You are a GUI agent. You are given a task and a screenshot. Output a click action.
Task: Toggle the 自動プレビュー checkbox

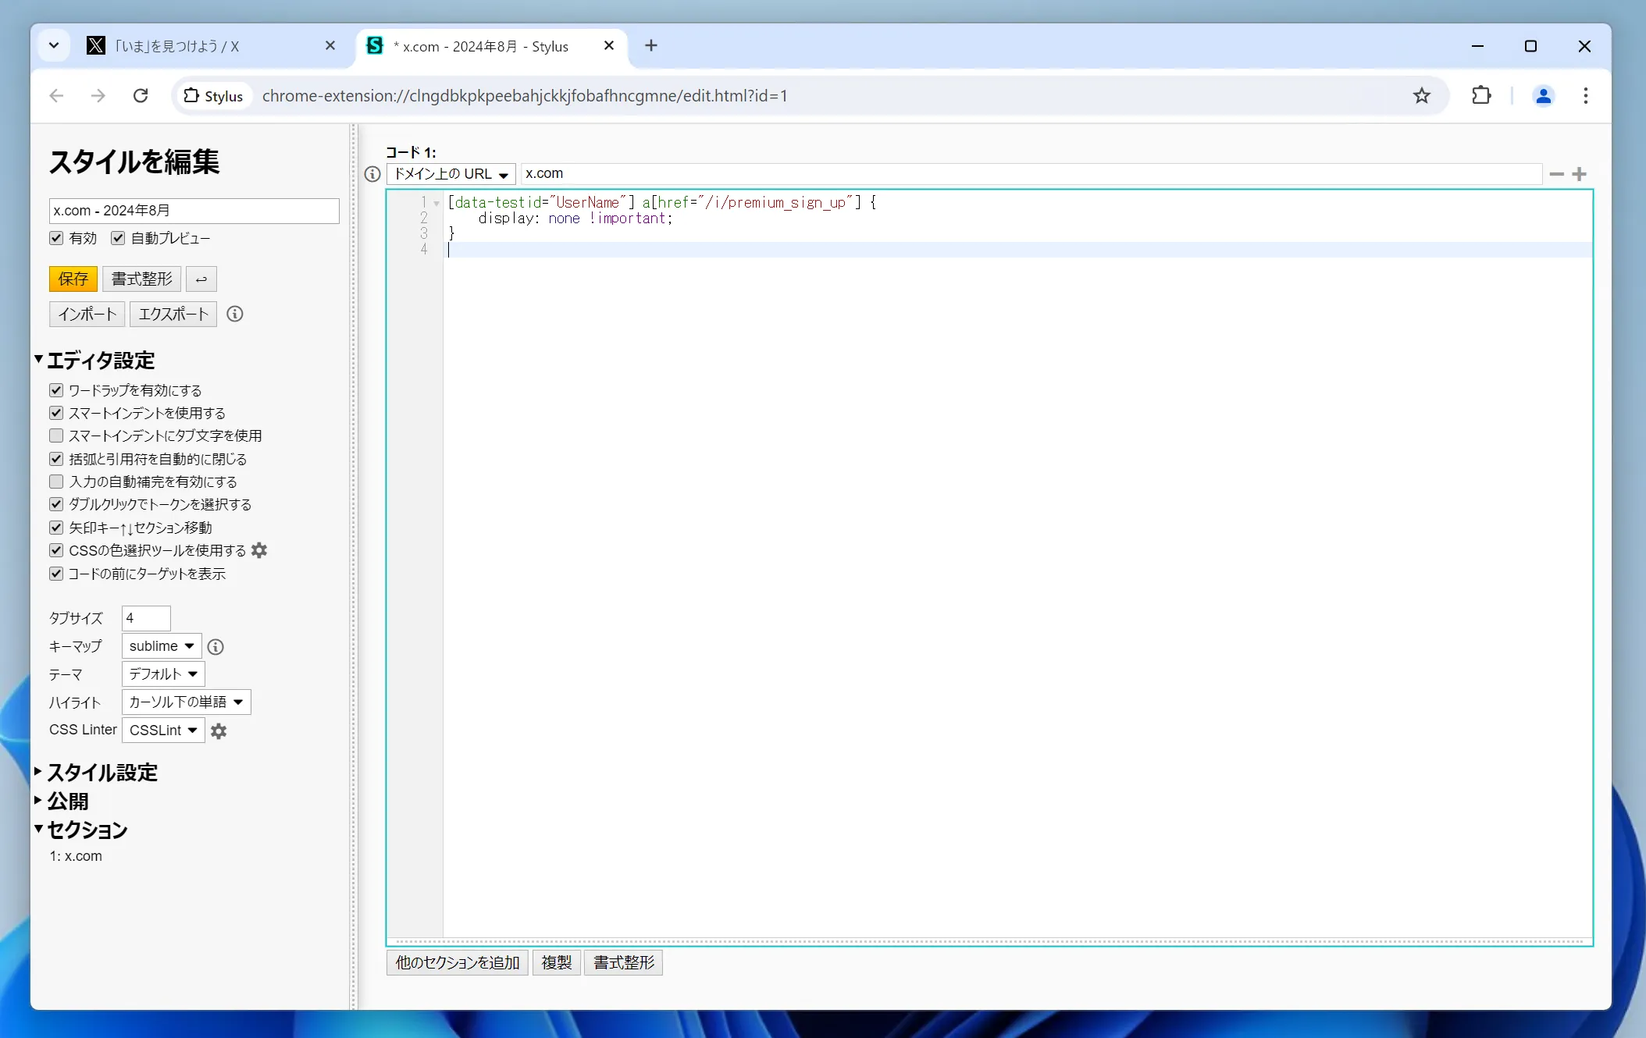pyautogui.click(x=117, y=238)
